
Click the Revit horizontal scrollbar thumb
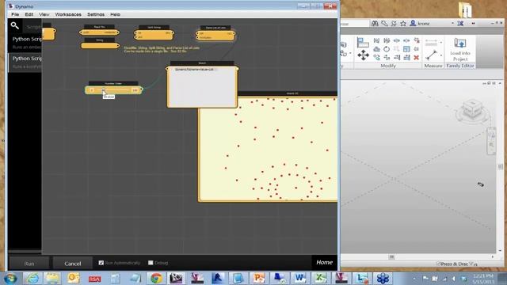click(x=391, y=256)
